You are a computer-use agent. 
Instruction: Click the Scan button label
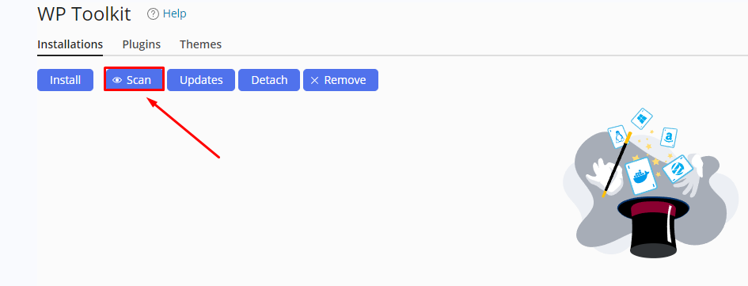139,80
